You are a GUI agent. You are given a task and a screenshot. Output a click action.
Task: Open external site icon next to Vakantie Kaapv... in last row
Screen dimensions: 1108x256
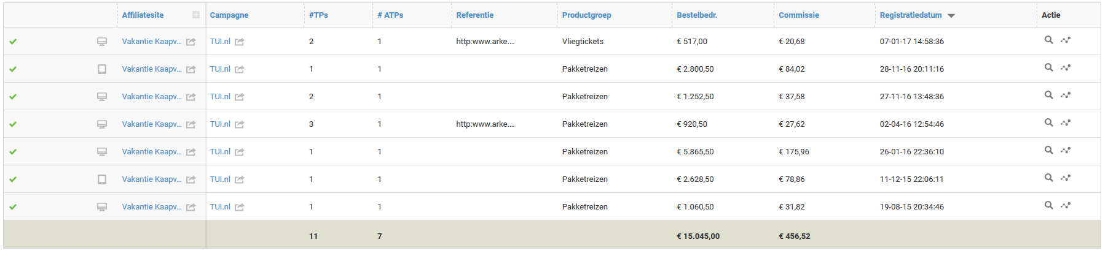tap(191, 207)
